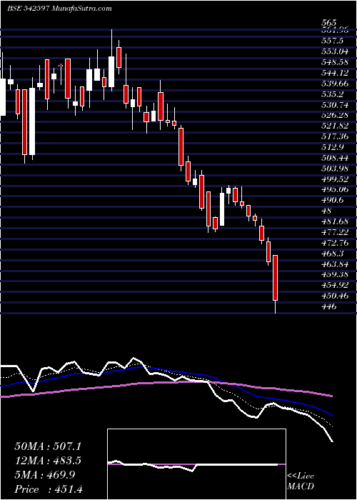Click the 5MA : 469.9 readout
The height and width of the screenshot is (500, 357).
point(45,475)
